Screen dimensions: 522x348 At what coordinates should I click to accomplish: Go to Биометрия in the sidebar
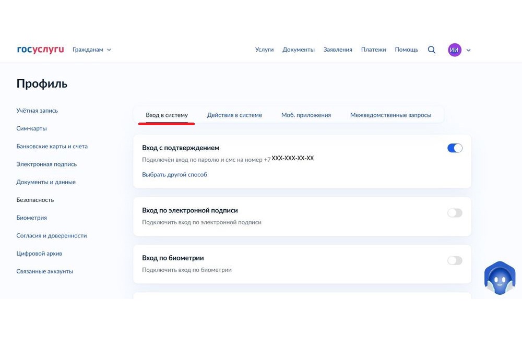(31, 218)
